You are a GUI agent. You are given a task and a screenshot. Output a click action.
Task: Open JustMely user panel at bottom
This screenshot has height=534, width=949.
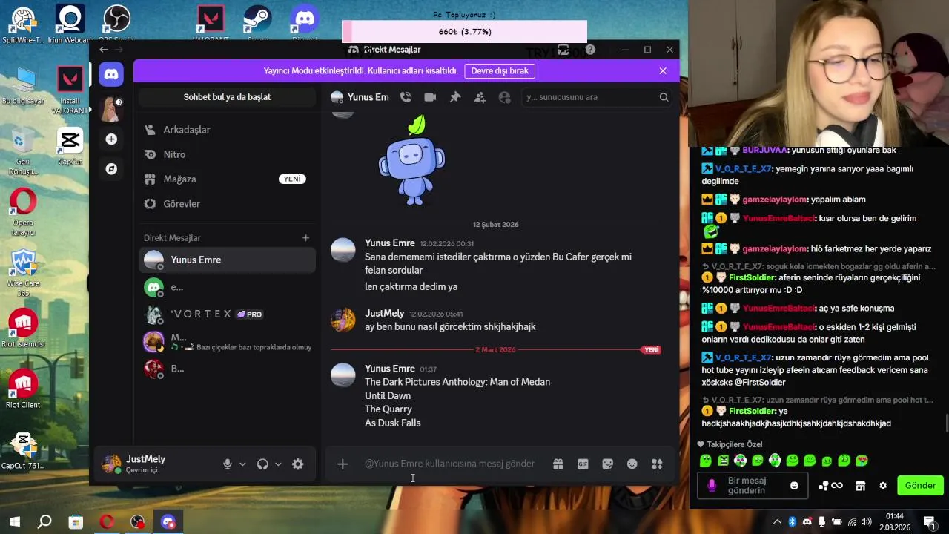(158, 464)
